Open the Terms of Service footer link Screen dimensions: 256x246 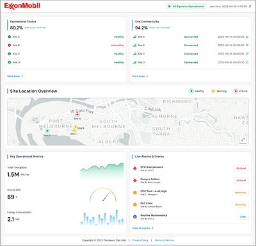click(164, 240)
